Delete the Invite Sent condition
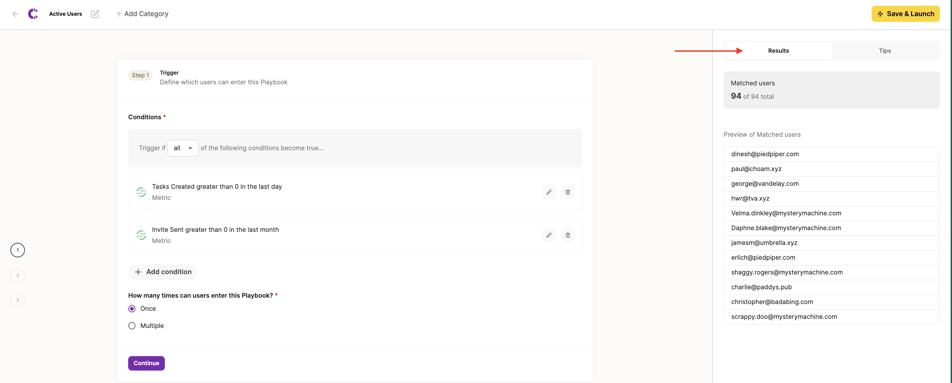 point(567,235)
